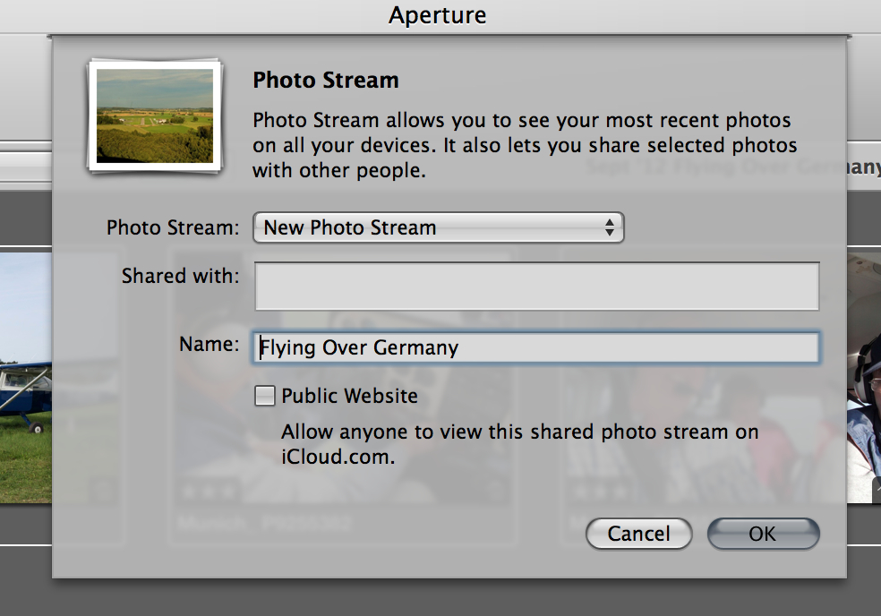Click the badge icon on the dimmed left thumbnail

pyautogui.click(x=104, y=488)
